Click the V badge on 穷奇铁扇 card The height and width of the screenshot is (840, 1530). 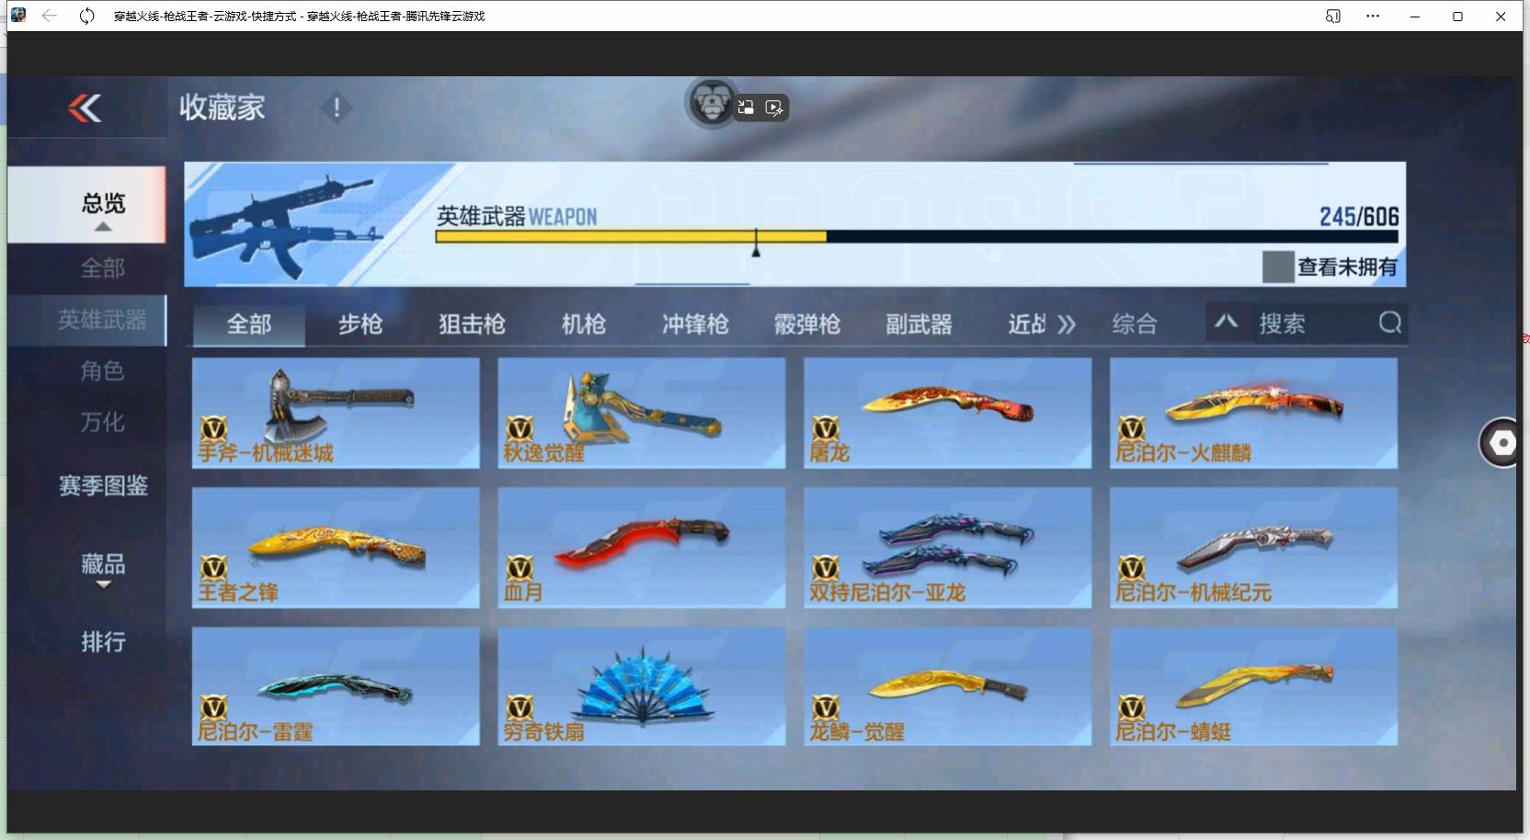(x=520, y=707)
